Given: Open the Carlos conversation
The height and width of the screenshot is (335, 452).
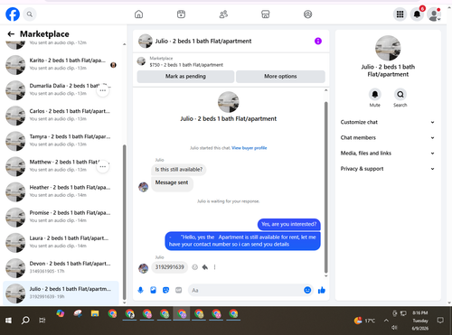Looking at the screenshot, I should (61, 116).
